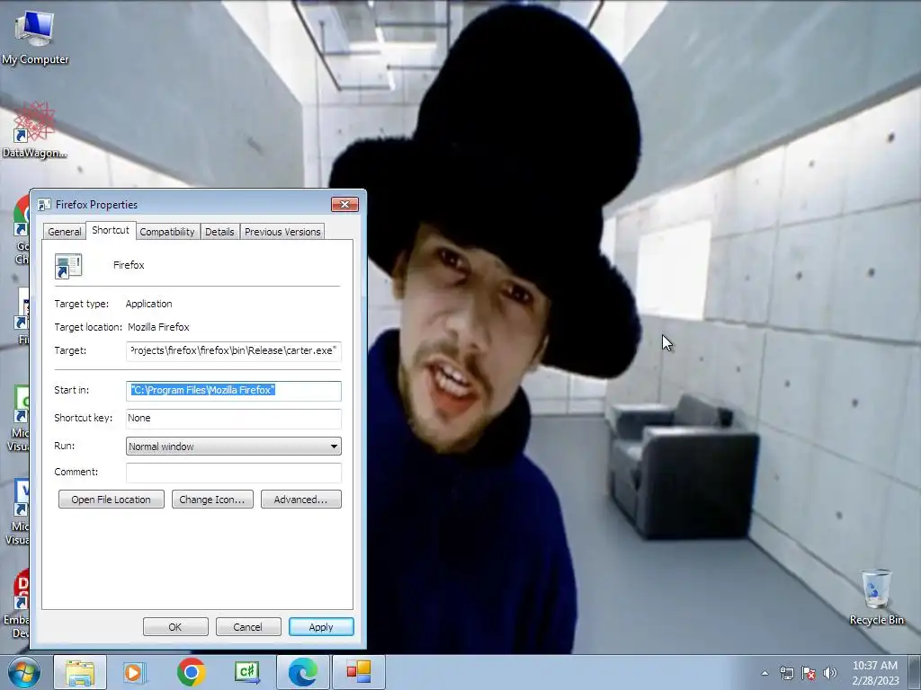Click the Target type value Application
Image resolution: width=921 pixels, height=690 pixels.
click(148, 304)
